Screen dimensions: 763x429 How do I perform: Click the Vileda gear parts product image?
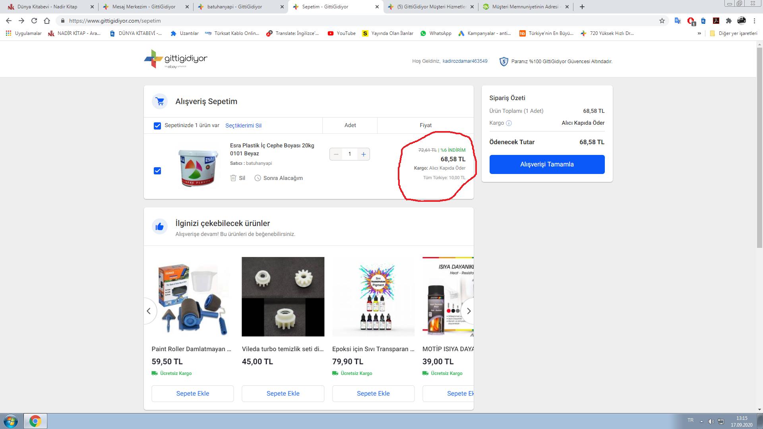click(283, 297)
